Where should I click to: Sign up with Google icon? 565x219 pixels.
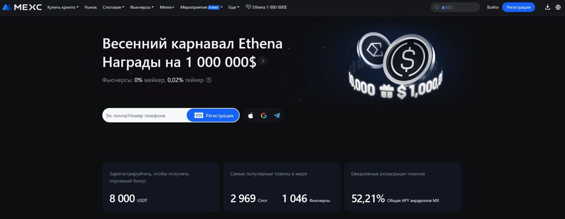(264, 116)
